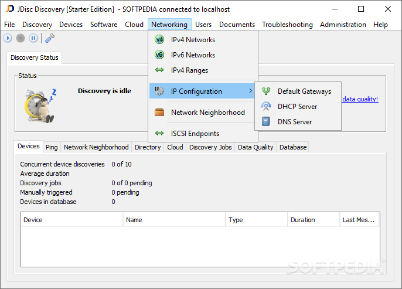Open the Software menu
Viewport: 402px width, 289px height.
point(104,25)
